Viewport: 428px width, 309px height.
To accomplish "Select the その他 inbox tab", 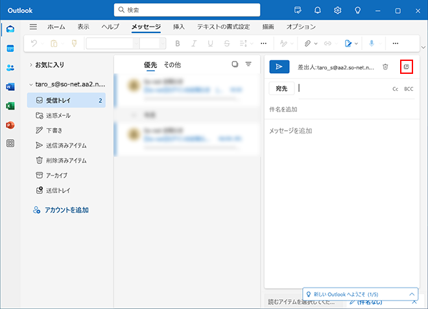I will click(172, 65).
